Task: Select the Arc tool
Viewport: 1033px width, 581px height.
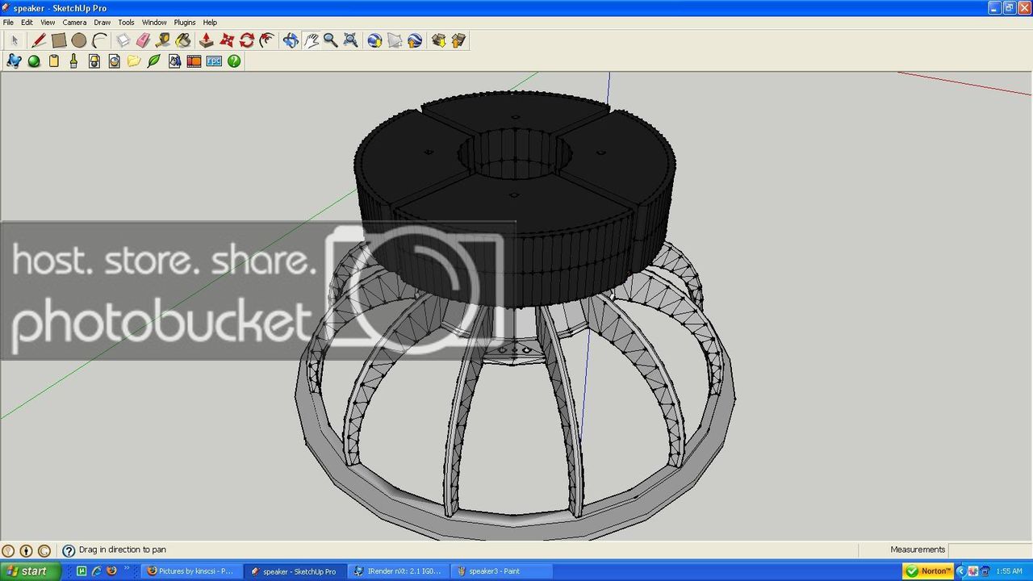Action: pyautogui.click(x=99, y=40)
